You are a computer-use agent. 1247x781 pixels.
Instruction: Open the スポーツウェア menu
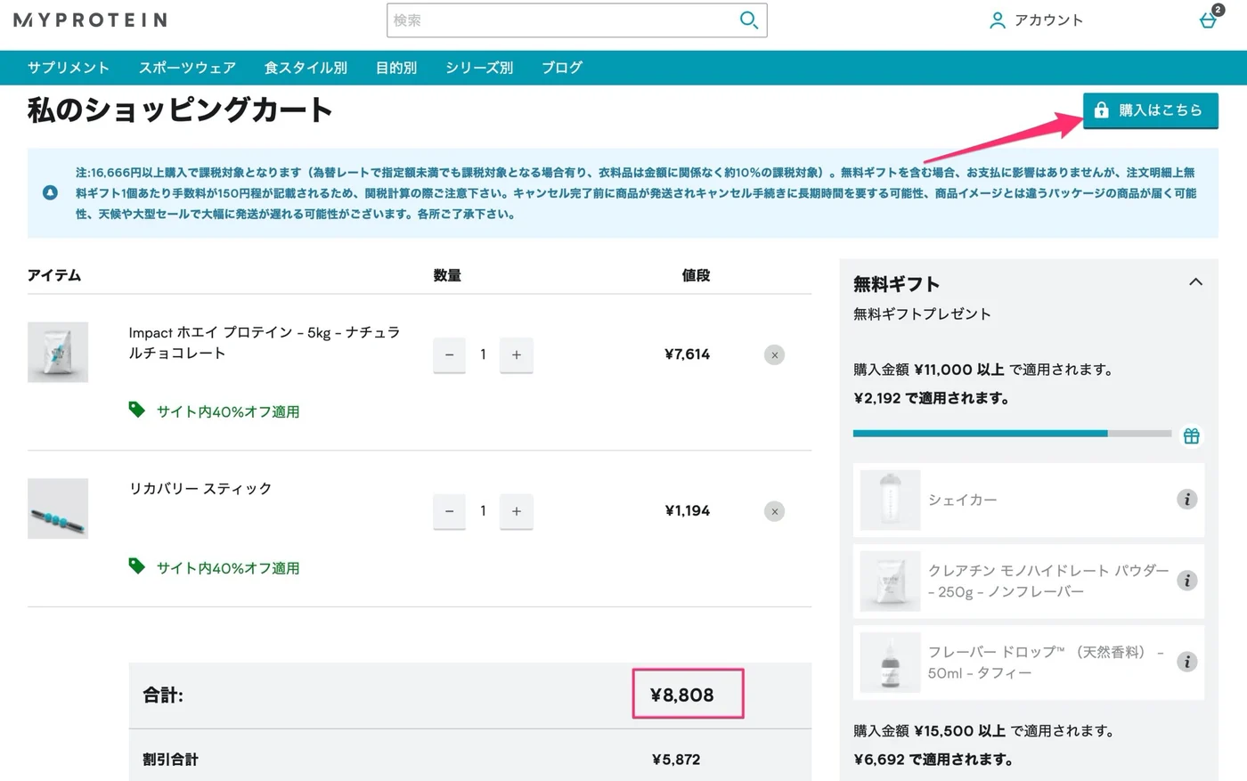tap(187, 68)
